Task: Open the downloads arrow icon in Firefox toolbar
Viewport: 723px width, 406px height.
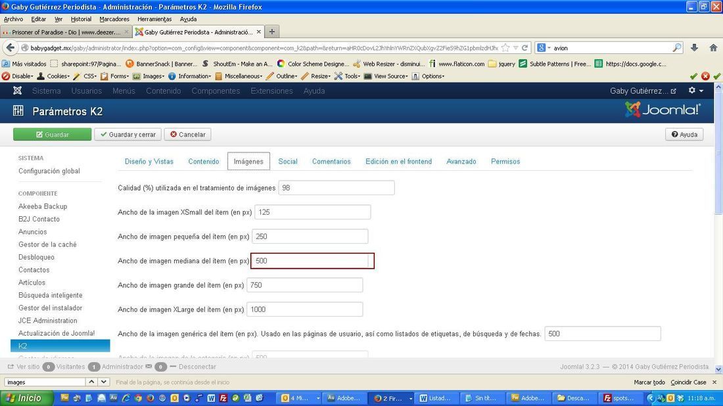Action: click(695, 48)
